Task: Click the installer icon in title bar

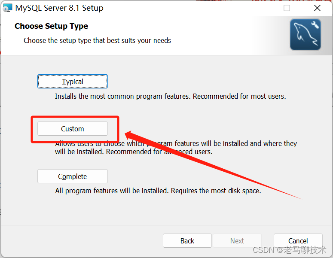Action: (x=7, y=8)
